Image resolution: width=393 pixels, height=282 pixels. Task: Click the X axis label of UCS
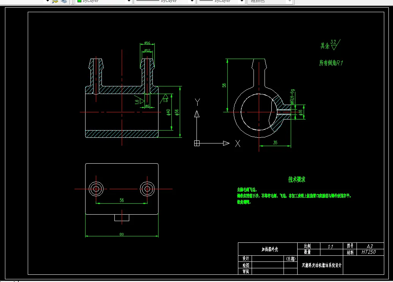pyautogui.click(x=238, y=143)
